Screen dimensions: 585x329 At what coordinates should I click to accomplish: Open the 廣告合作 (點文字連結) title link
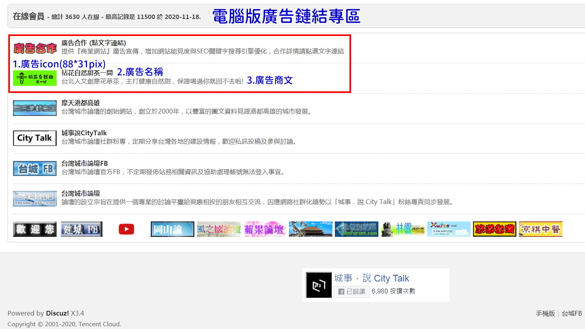point(94,43)
